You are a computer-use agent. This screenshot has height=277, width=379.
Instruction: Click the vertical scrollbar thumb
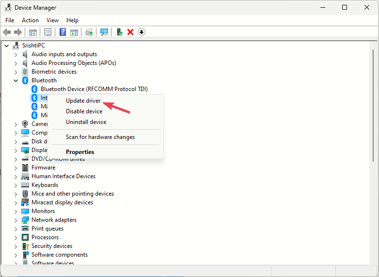click(x=374, y=106)
